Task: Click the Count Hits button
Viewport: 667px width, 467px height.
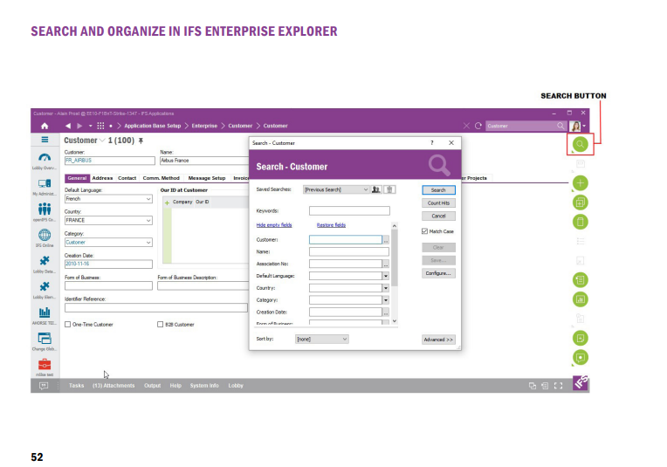Action: [x=438, y=203]
